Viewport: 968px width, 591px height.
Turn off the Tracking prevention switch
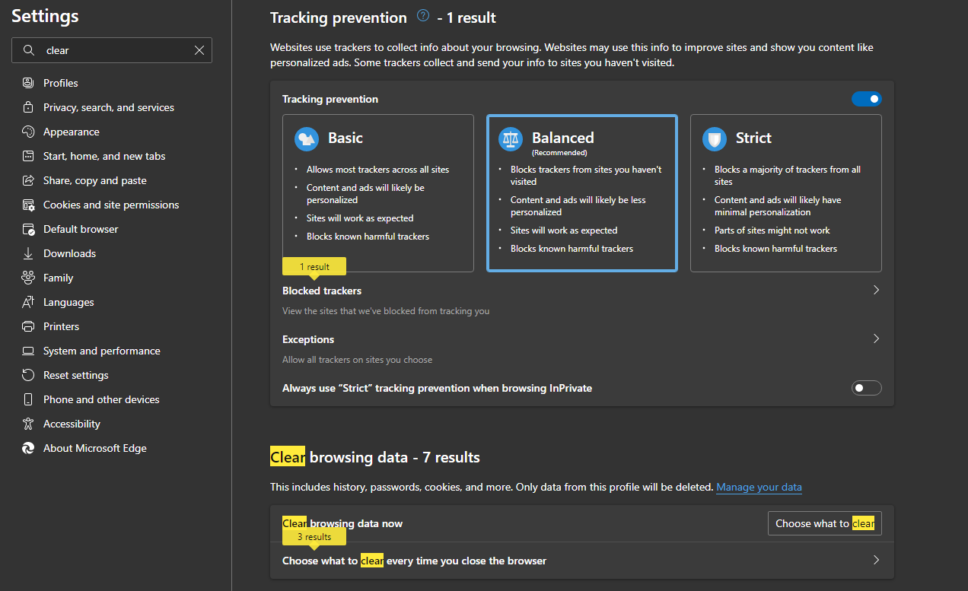tap(866, 99)
